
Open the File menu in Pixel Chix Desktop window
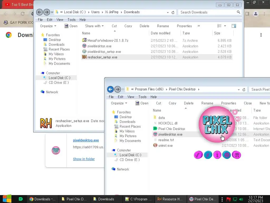coord(111,97)
